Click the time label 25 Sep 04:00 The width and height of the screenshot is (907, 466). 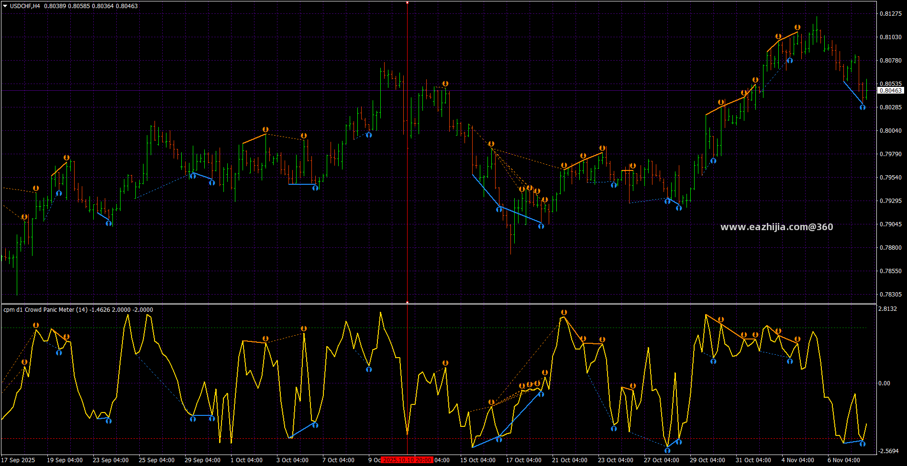[156, 460]
